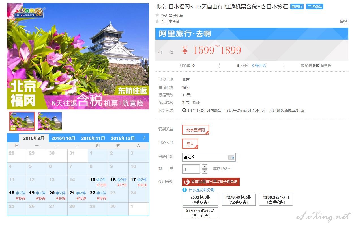
Task: Focus the quantity input field
Action: [191, 169]
